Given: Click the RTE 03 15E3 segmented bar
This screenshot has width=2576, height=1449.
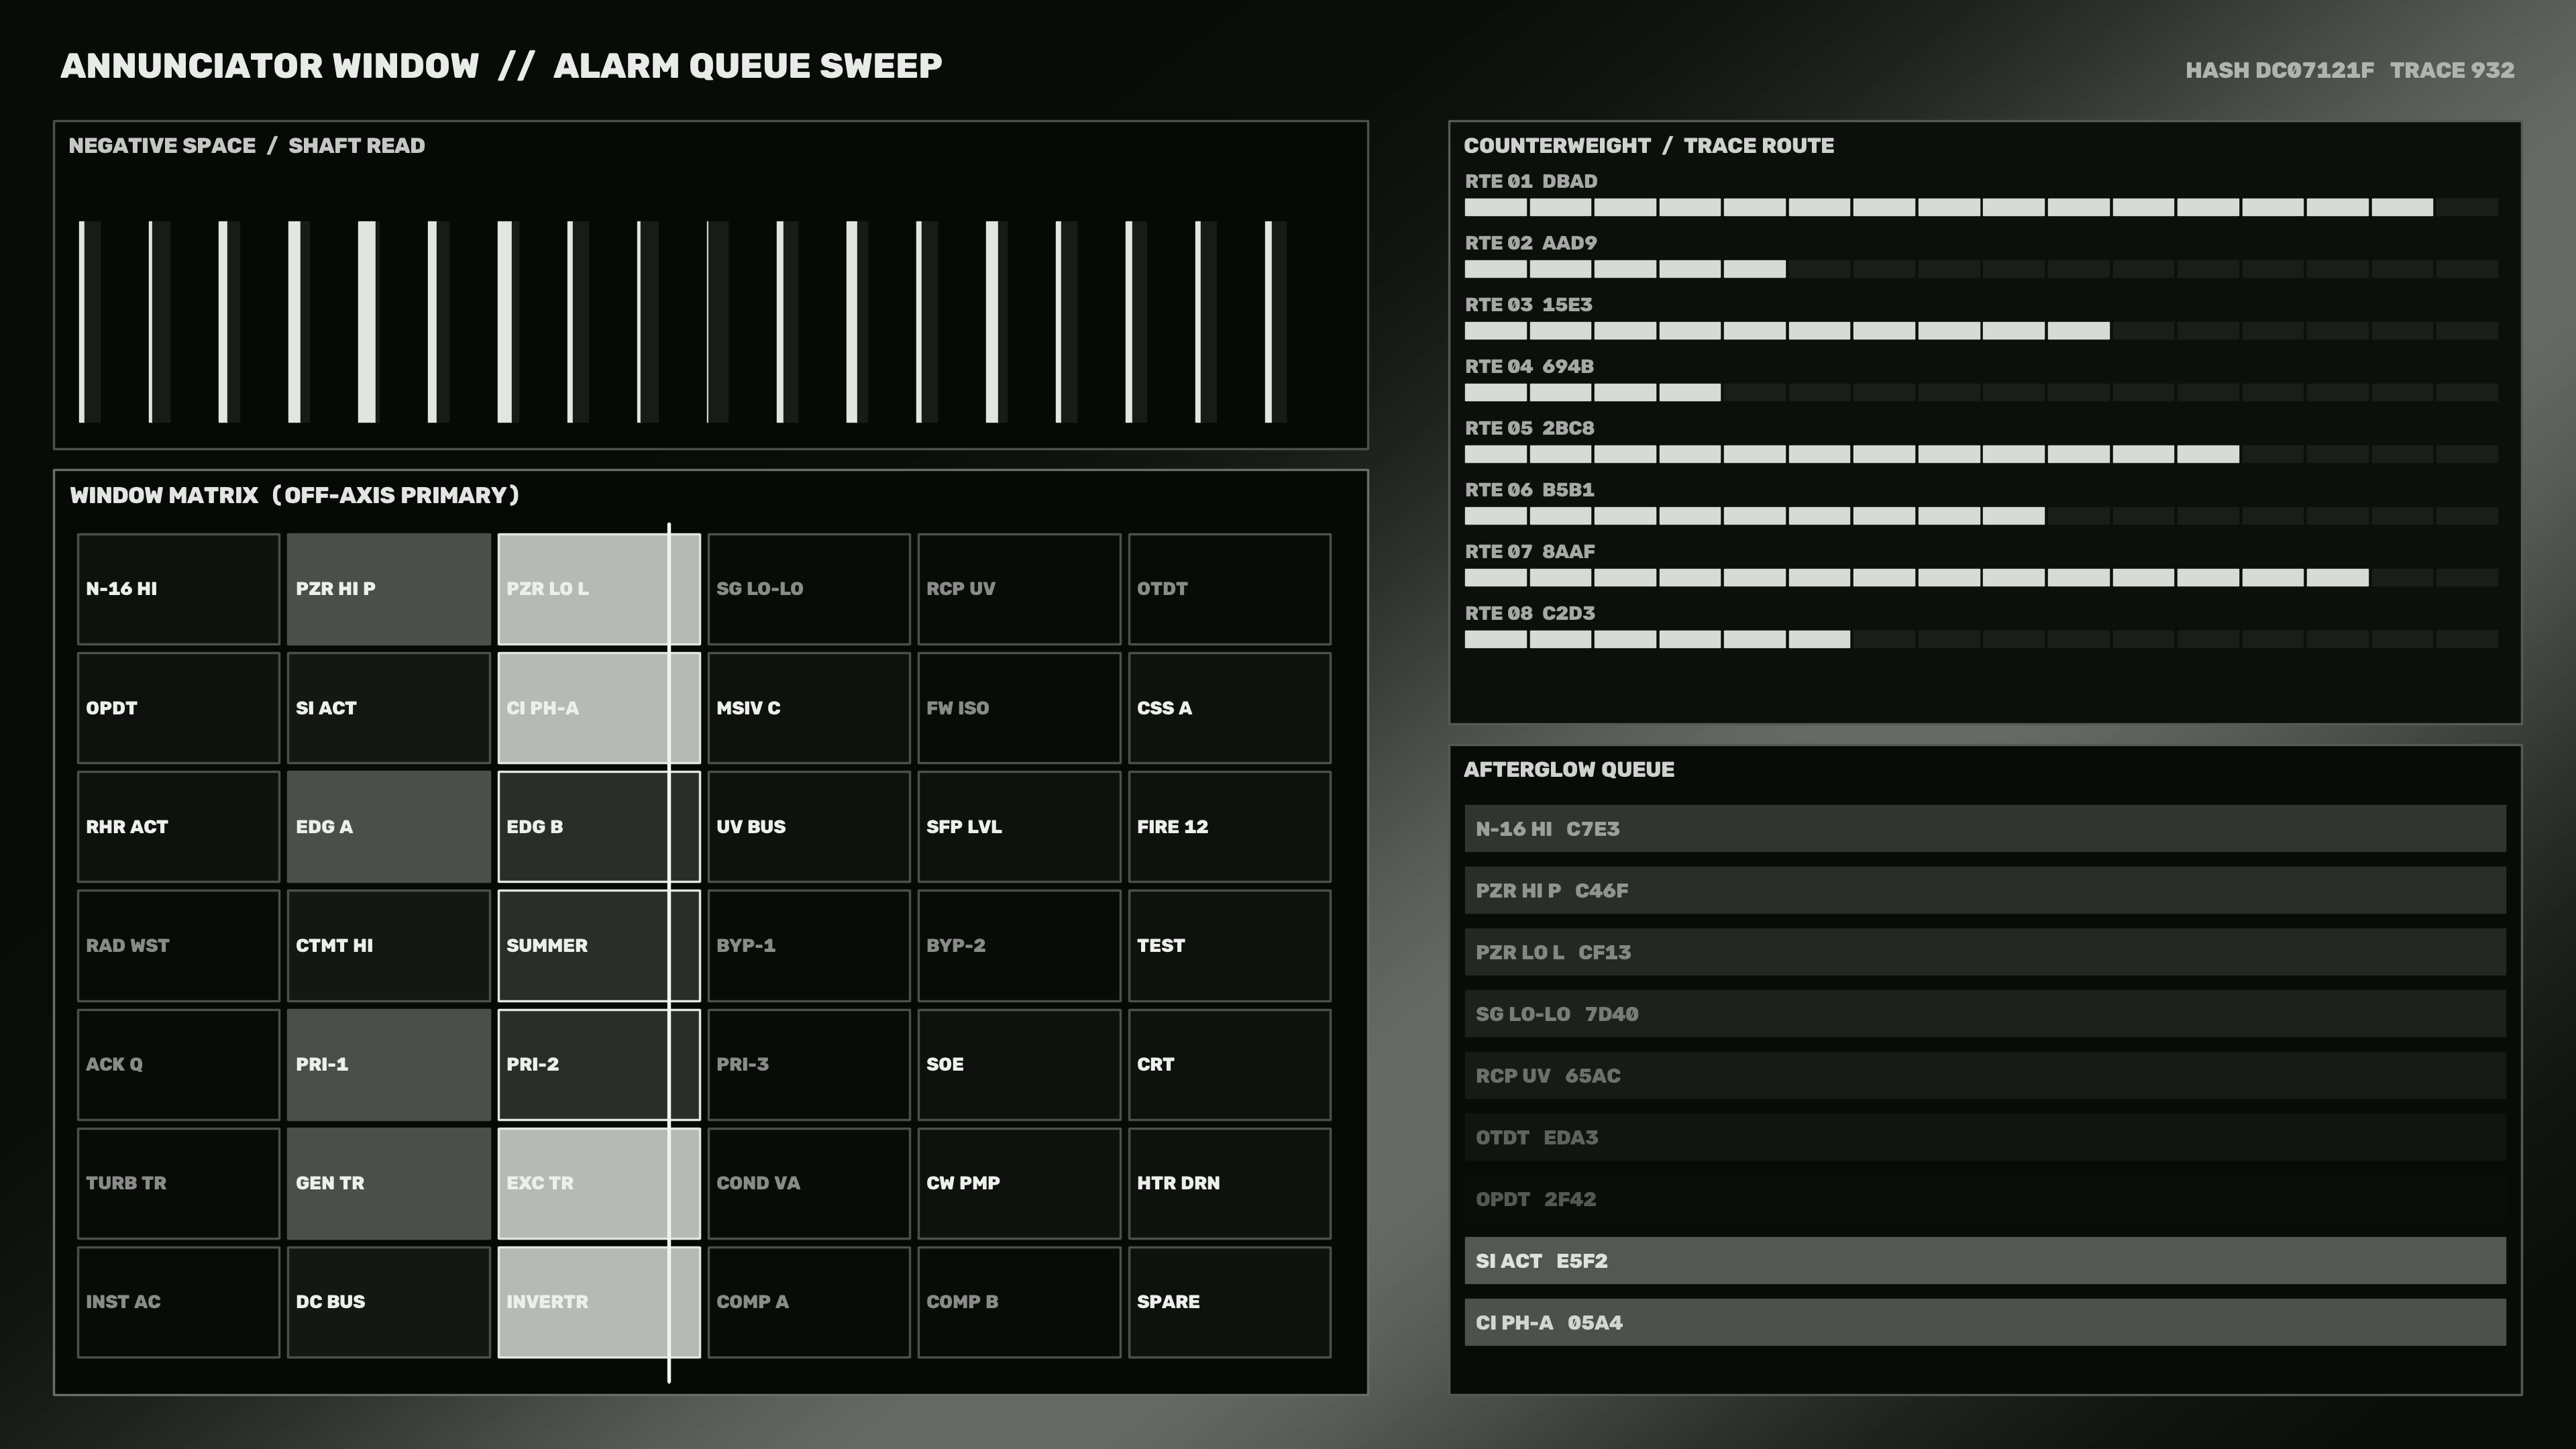Looking at the screenshot, I should click(x=1981, y=331).
